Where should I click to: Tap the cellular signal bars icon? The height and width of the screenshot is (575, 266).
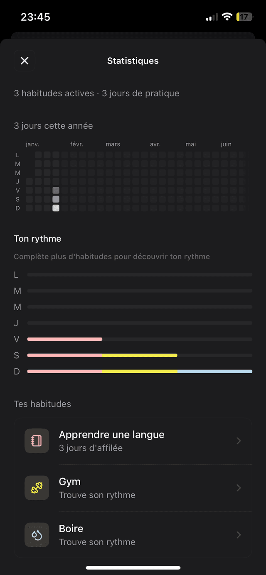coord(212,17)
